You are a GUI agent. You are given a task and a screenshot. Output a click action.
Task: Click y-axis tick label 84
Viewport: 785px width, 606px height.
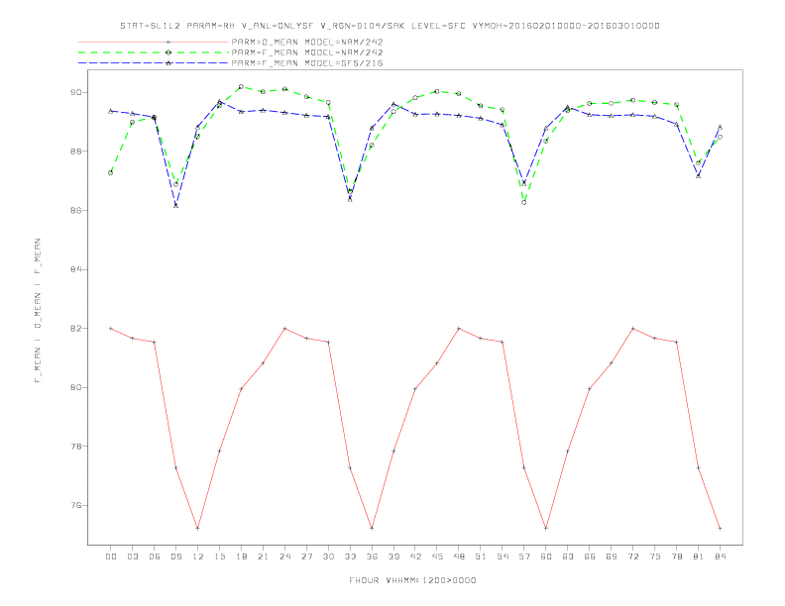click(x=75, y=269)
